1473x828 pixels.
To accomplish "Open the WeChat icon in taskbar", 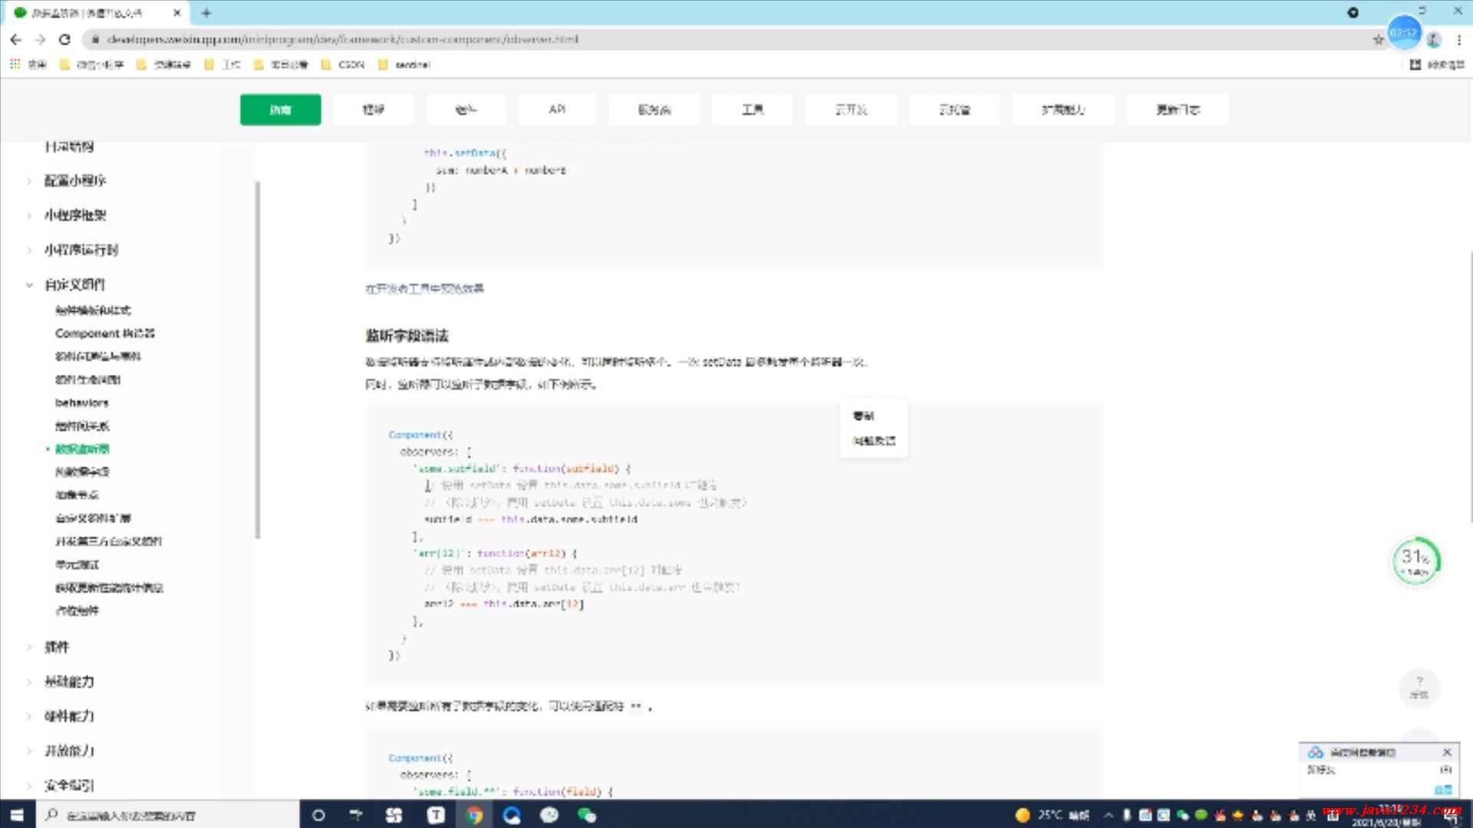I will (587, 815).
